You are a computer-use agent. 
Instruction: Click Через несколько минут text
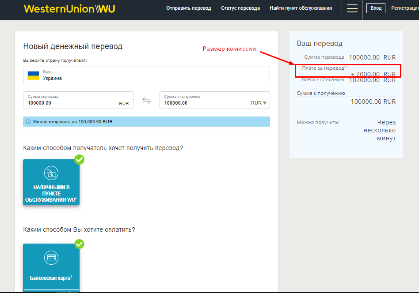(x=380, y=130)
